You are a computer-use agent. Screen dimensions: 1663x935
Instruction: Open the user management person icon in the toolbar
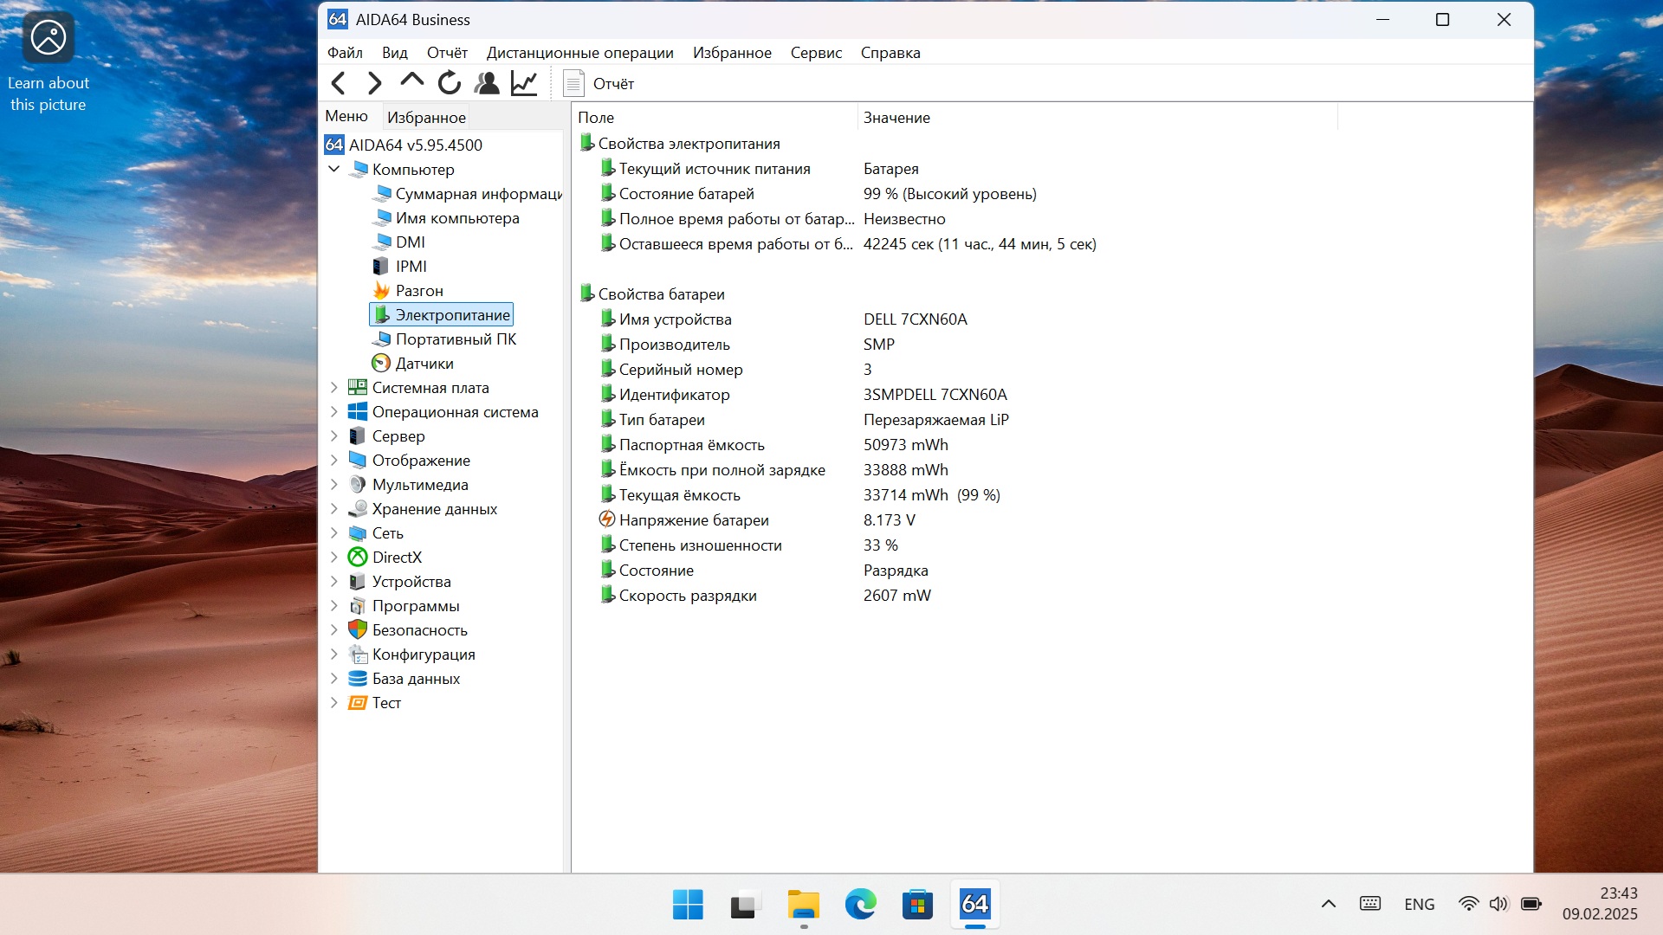pos(487,83)
